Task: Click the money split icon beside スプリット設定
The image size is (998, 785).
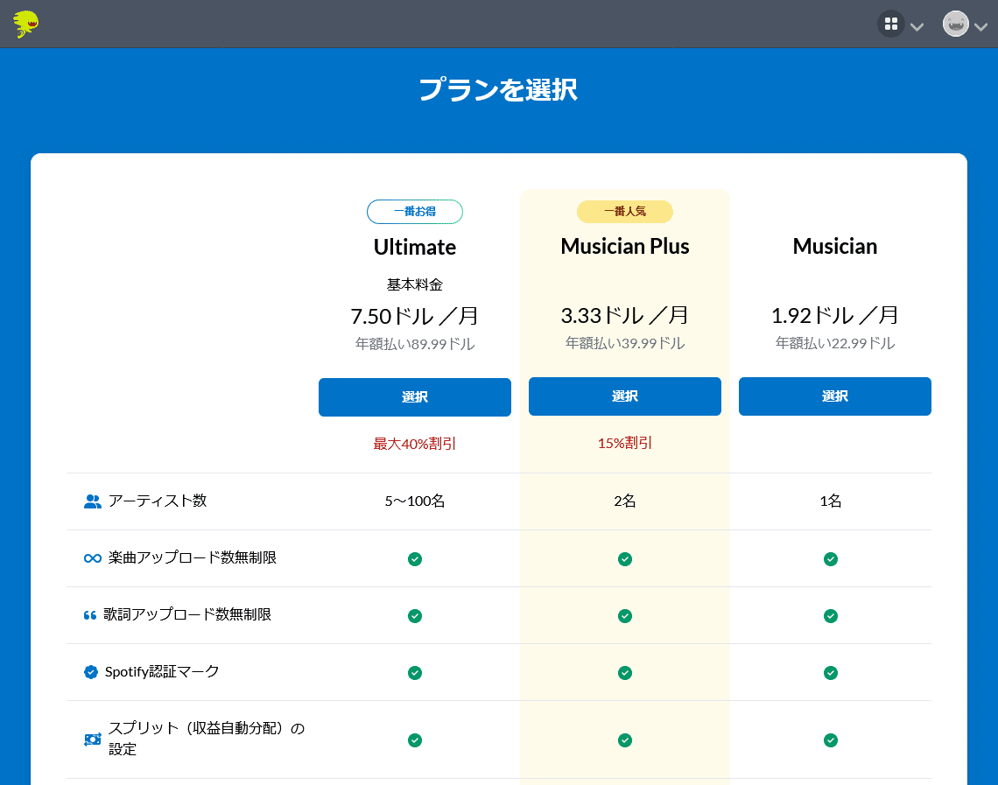Action: click(91, 739)
